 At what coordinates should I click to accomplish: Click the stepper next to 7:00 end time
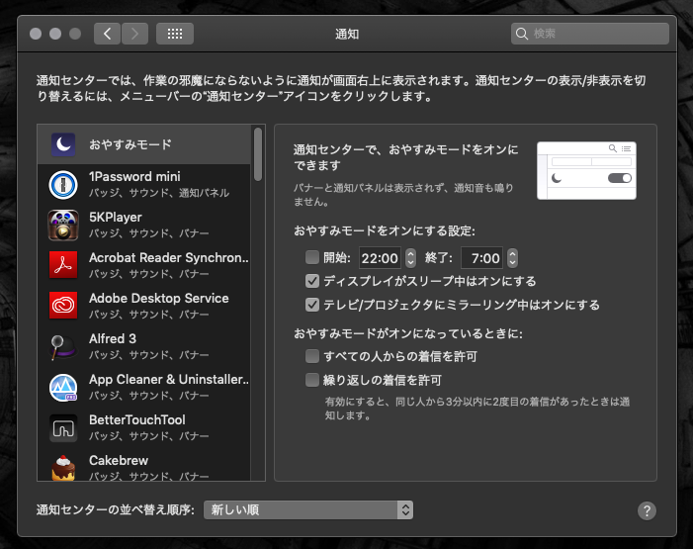pos(512,258)
